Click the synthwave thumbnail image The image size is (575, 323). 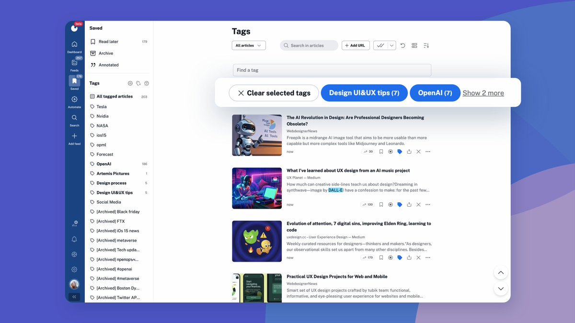(x=257, y=188)
